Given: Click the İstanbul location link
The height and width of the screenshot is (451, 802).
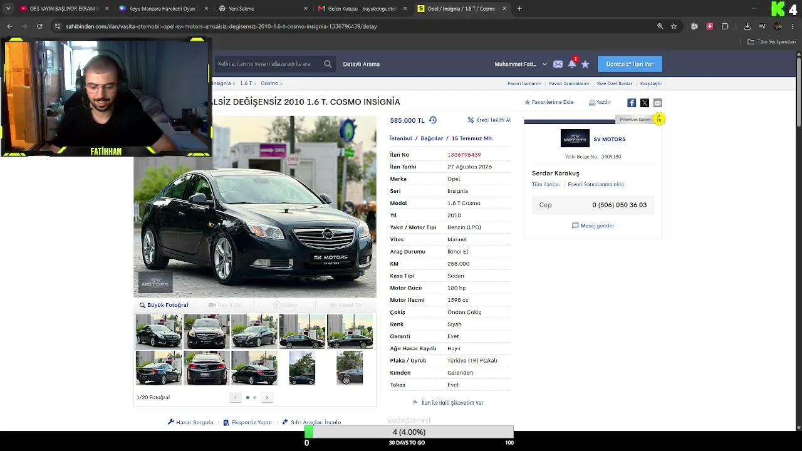Looking at the screenshot, I should tap(401, 138).
